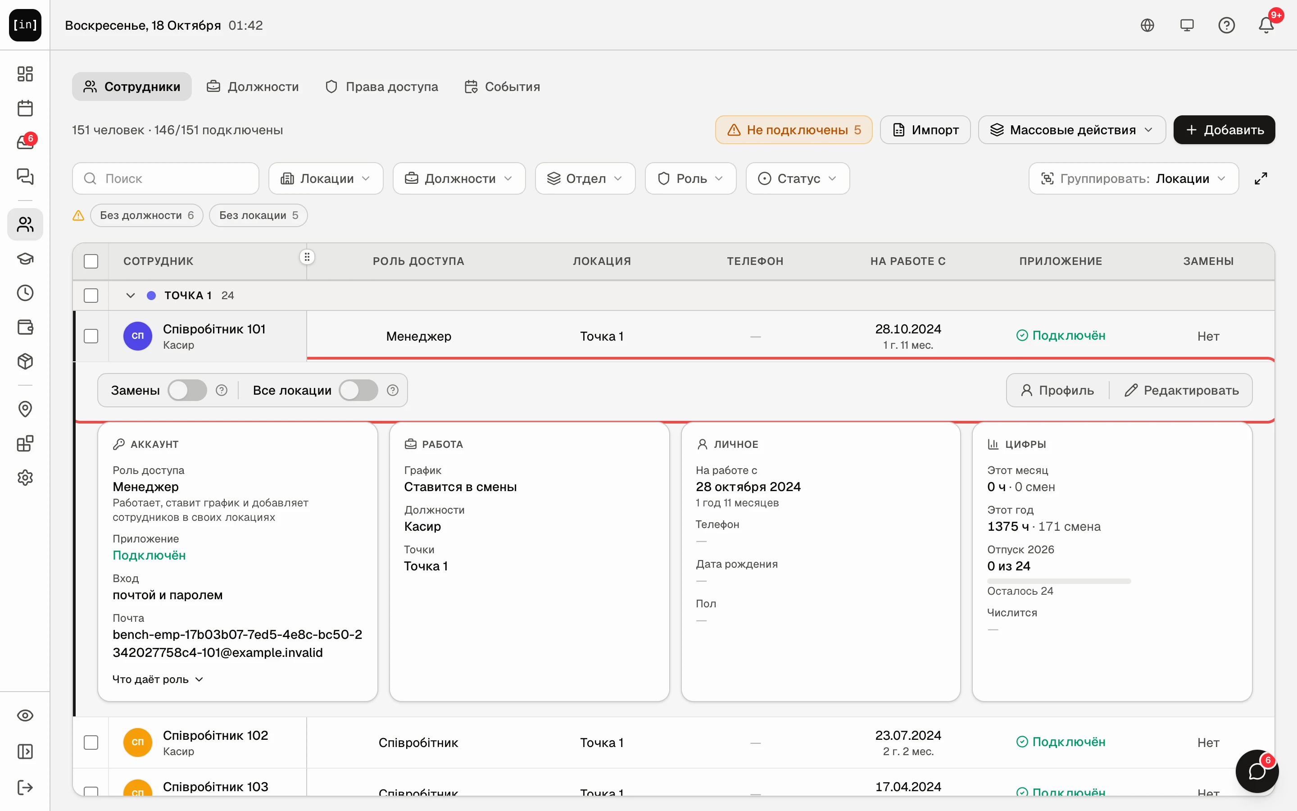Check the box for Співробітник 102
The width and height of the screenshot is (1297, 811).
click(x=91, y=743)
